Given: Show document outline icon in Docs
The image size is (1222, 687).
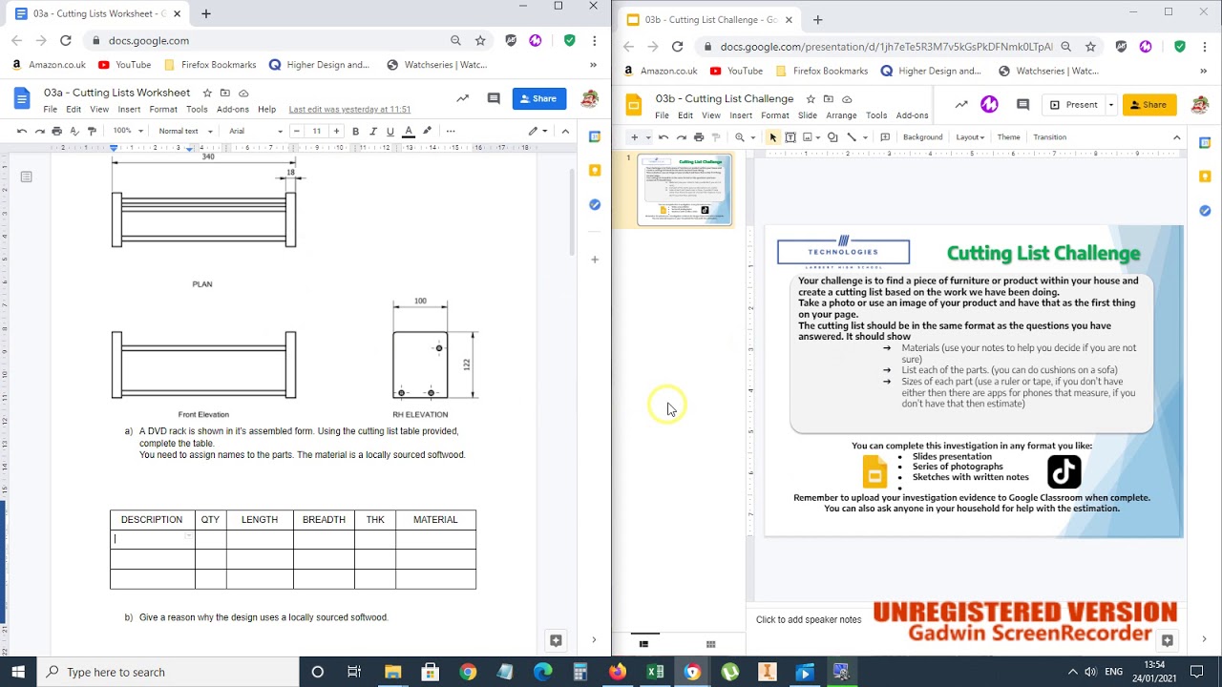Looking at the screenshot, I should tap(26, 177).
